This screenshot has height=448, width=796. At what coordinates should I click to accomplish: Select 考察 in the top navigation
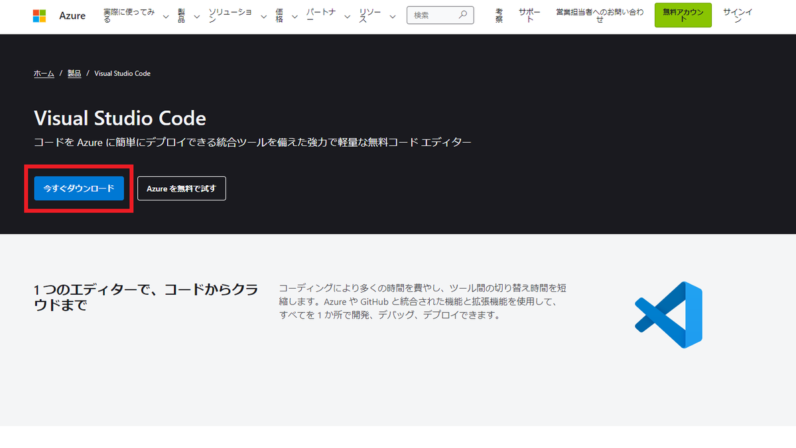pos(498,15)
